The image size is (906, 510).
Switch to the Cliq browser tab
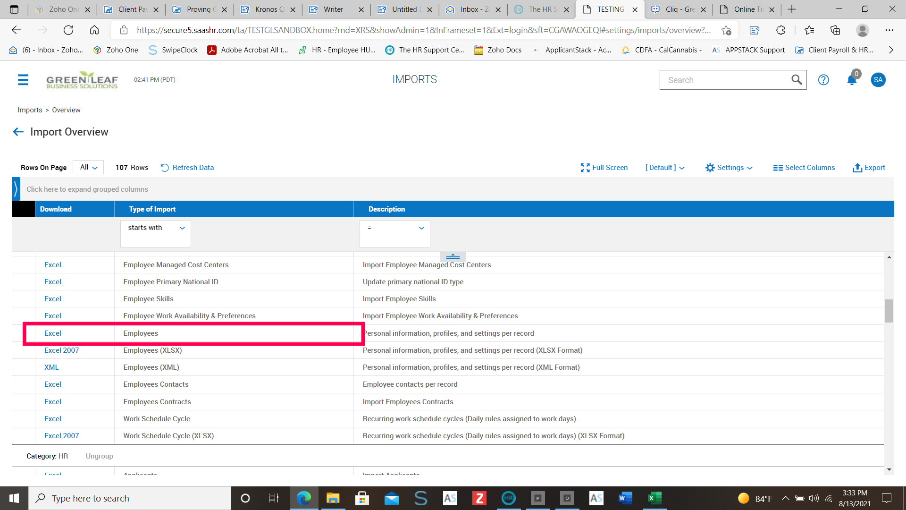click(679, 9)
